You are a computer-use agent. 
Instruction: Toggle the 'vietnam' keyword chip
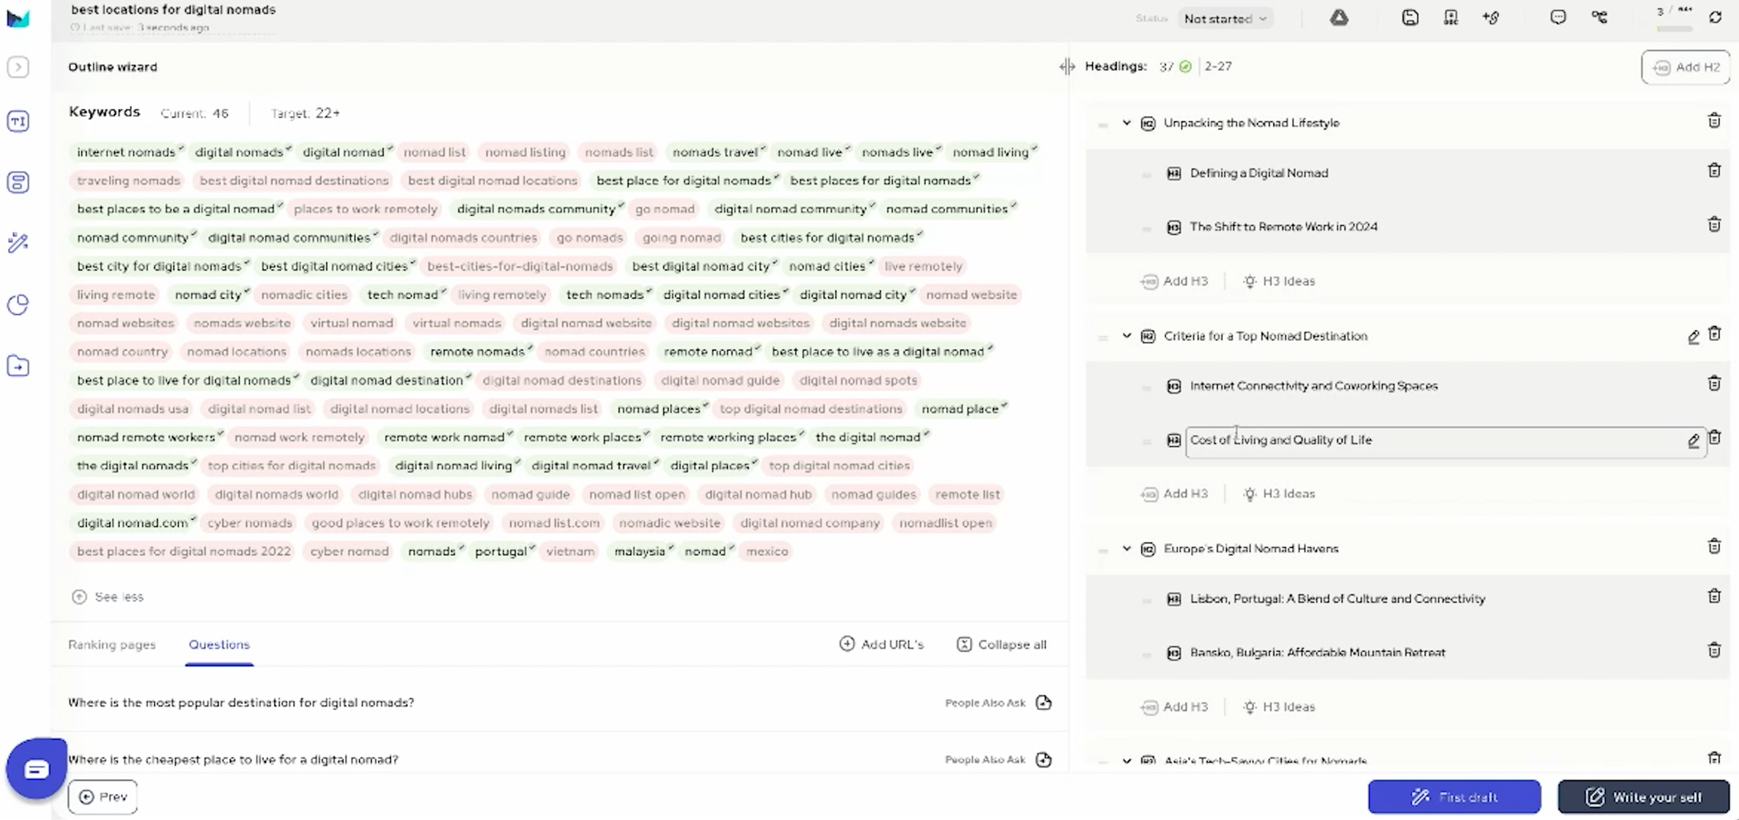(570, 552)
